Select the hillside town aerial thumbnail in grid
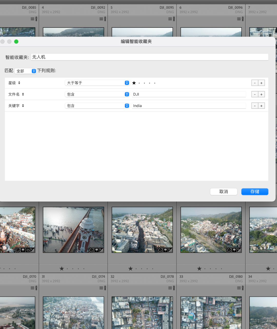Screen dimensions: 277x329 (x=211, y=230)
